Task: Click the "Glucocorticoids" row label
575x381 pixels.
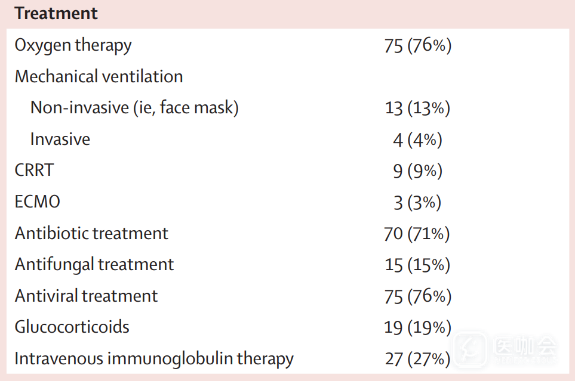Action: tap(72, 327)
